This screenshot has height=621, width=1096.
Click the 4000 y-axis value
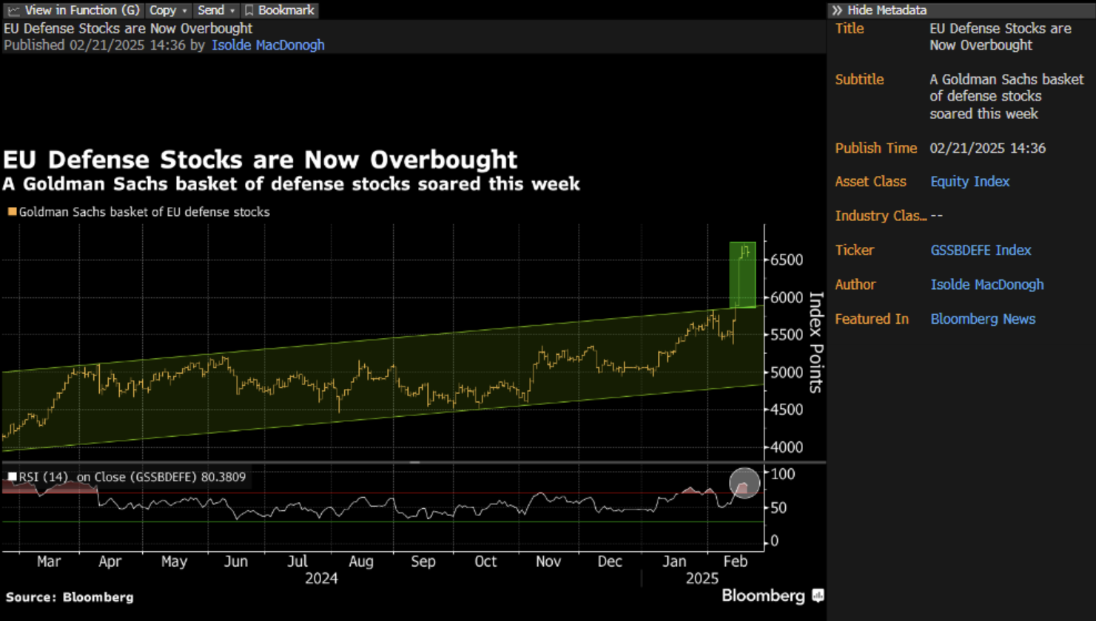(787, 447)
